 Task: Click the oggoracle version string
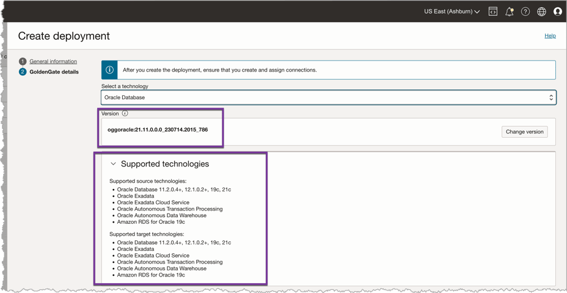tap(158, 130)
